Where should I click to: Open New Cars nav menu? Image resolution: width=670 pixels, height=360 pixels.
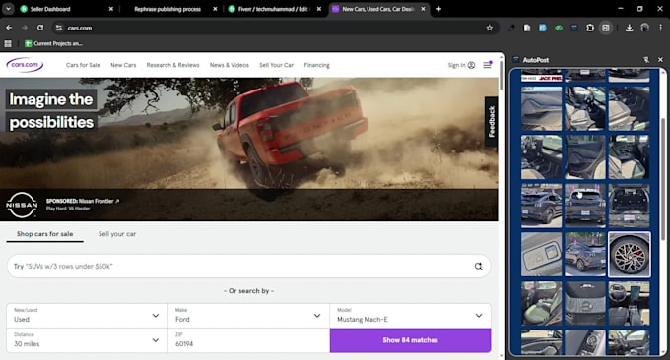123,65
